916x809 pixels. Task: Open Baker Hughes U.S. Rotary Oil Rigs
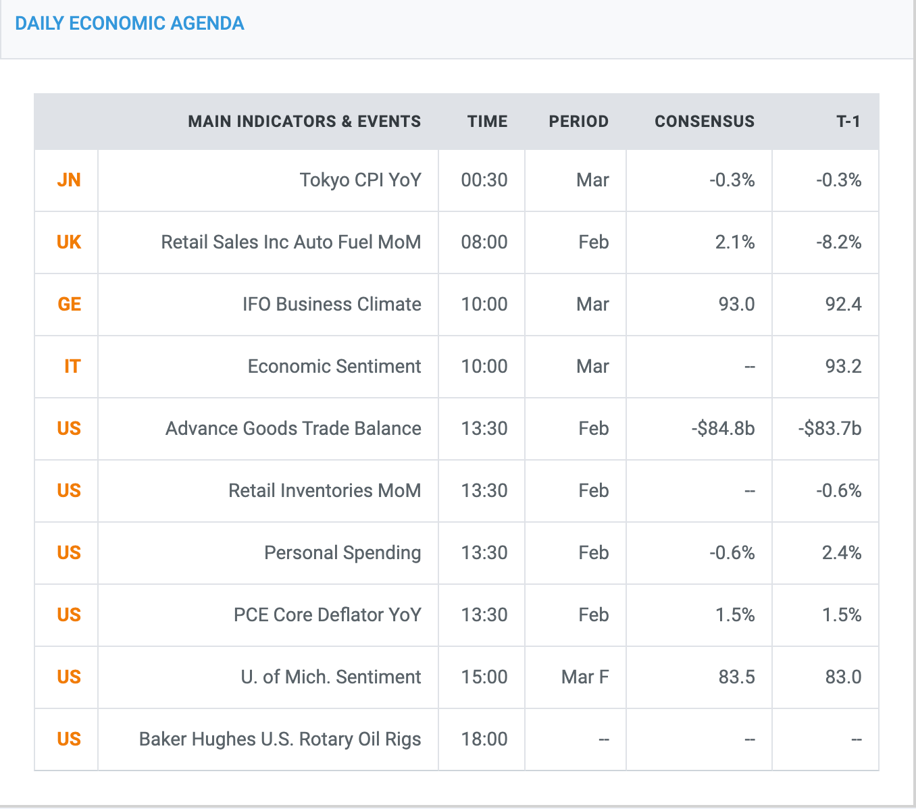(x=280, y=739)
